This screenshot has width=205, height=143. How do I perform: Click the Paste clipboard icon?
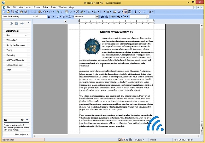pos(40,12)
